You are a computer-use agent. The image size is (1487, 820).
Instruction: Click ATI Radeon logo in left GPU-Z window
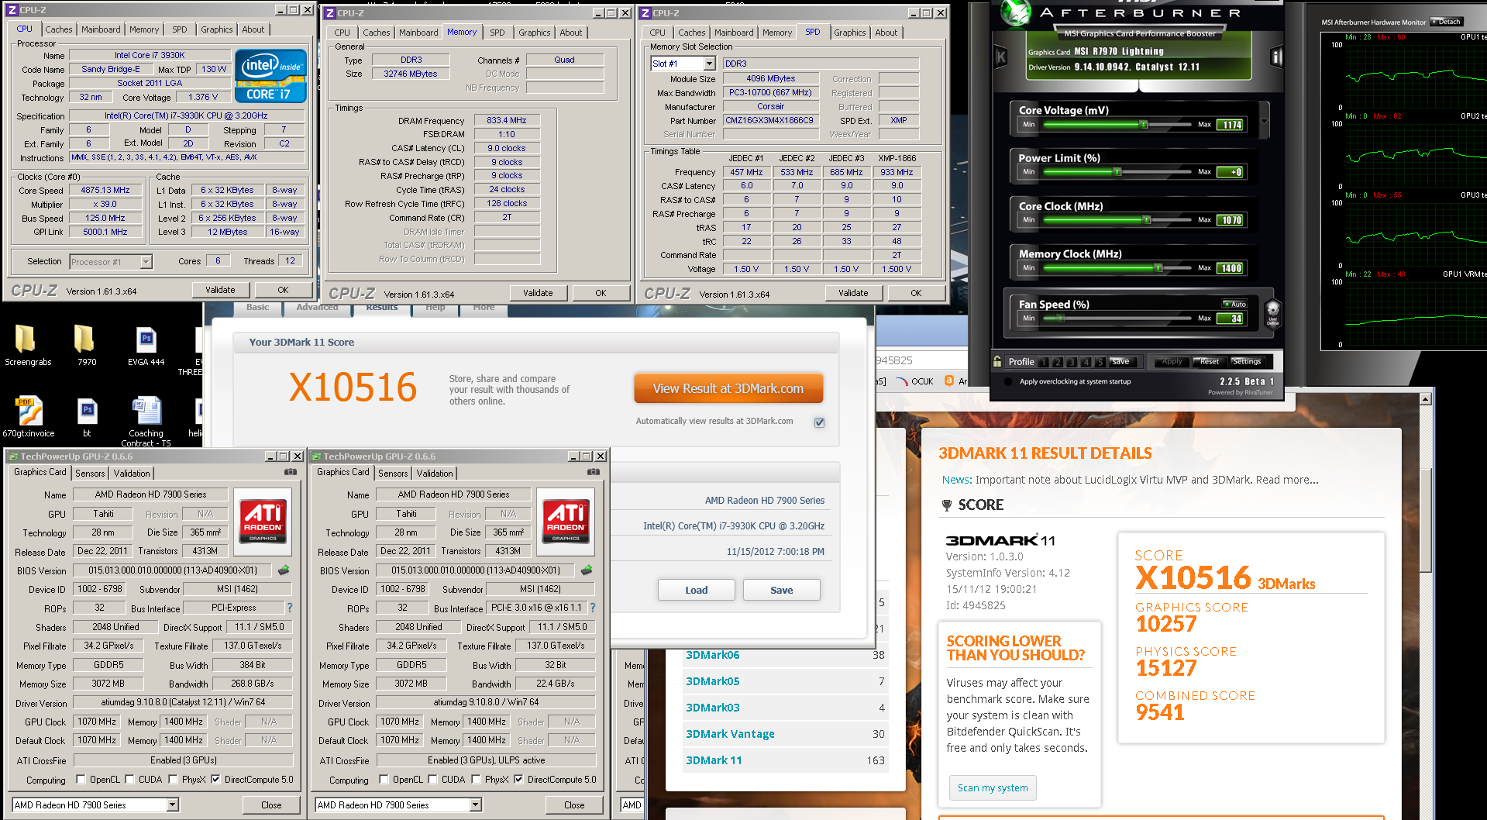(263, 521)
